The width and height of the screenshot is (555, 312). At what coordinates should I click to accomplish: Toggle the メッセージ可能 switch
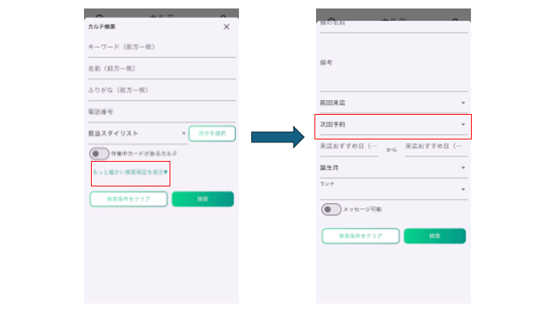[331, 210]
